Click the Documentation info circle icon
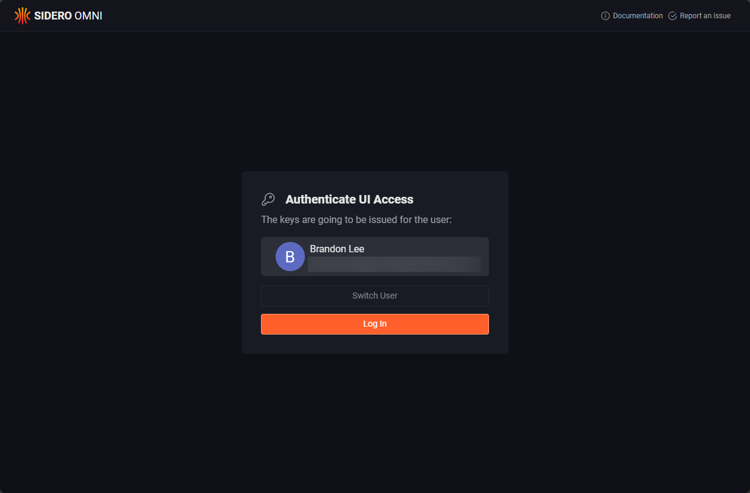Screen dimensions: 750x493 [x=605, y=16]
